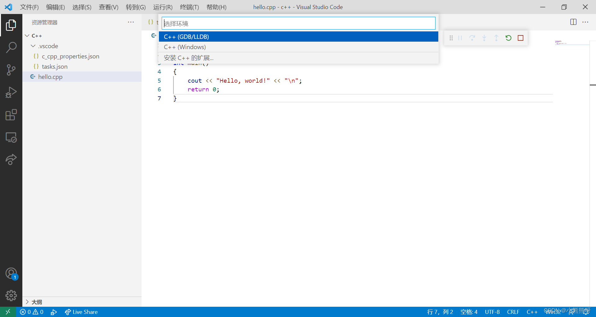
Task: Click debug Step Out icon
Action: tap(496, 38)
